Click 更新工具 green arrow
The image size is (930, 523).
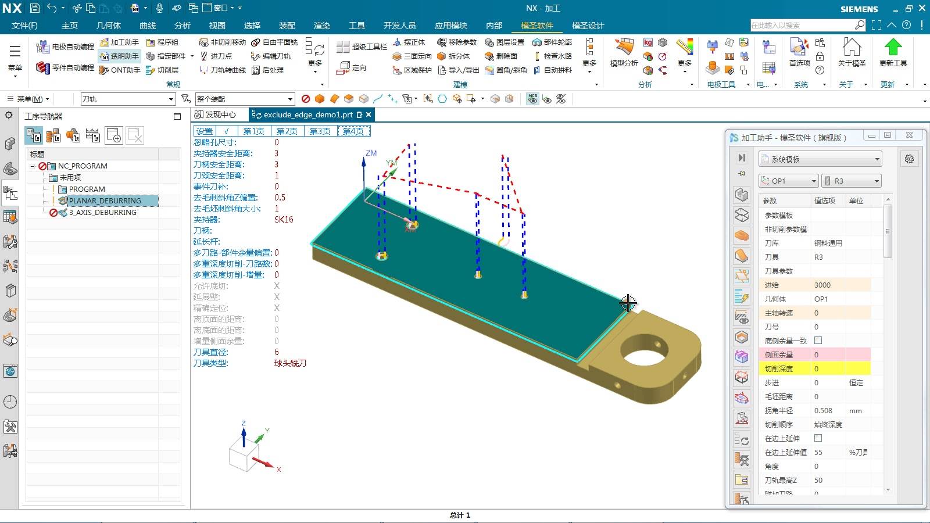[x=893, y=53]
